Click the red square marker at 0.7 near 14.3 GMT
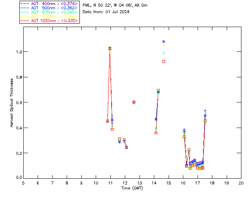This screenshot has height=198, width=248. (158, 90)
